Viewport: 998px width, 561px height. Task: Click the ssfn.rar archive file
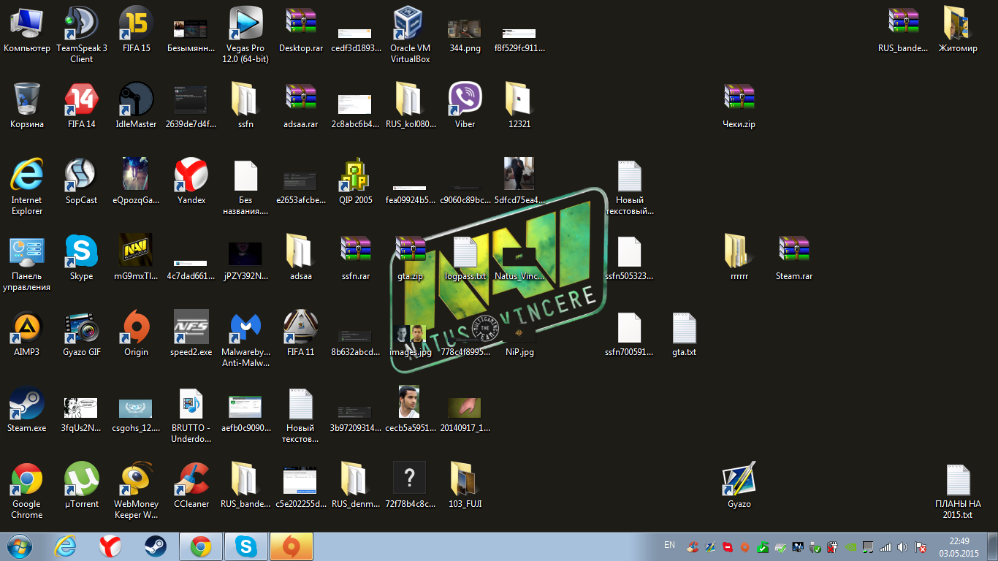(x=356, y=257)
